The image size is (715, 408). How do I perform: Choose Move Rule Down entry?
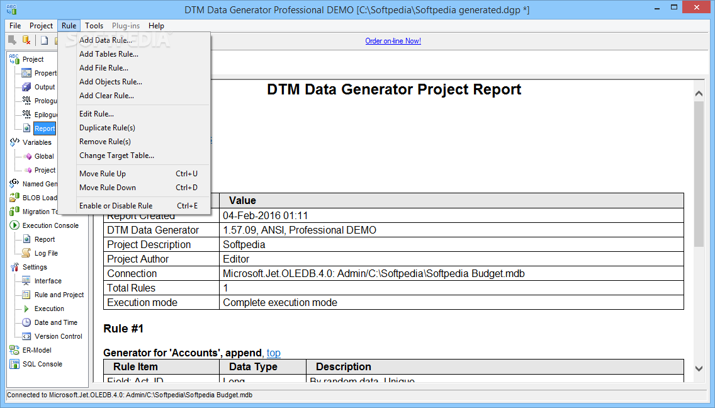[x=134, y=187]
